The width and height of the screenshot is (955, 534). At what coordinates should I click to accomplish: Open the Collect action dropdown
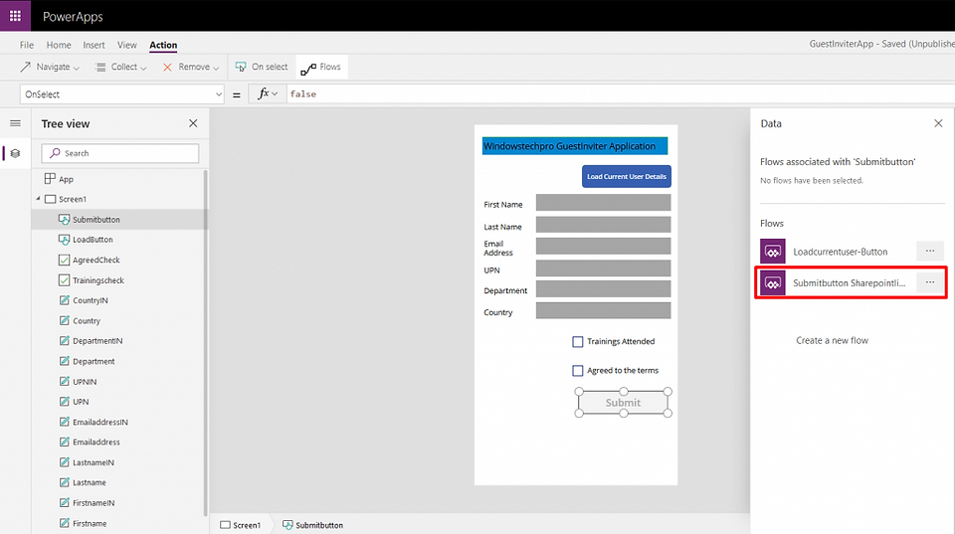pos(120,67)
